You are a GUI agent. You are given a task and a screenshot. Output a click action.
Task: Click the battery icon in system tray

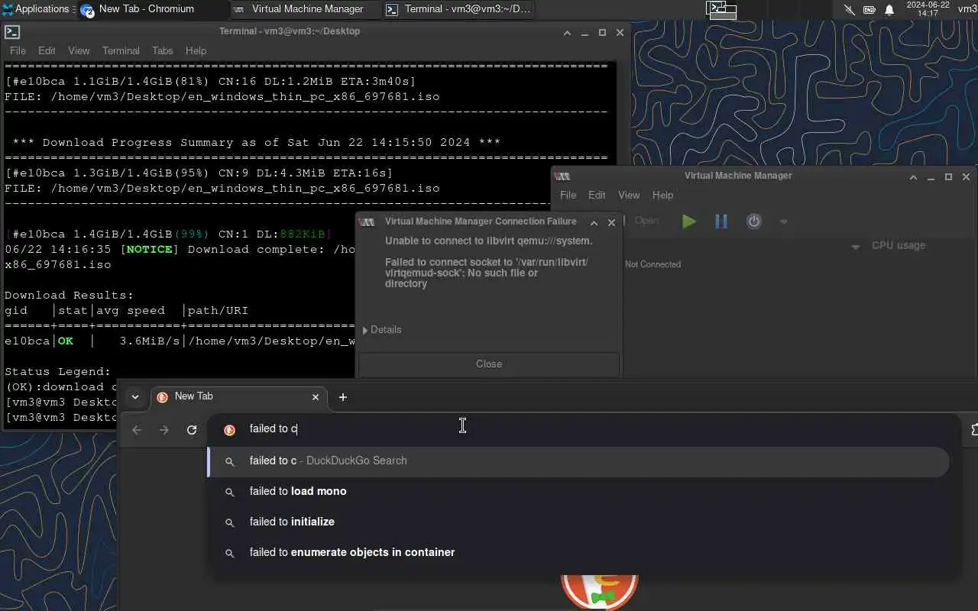[870, 10]
